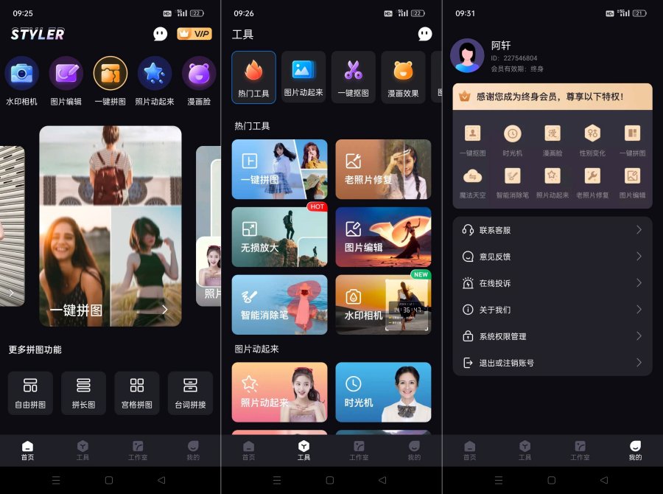Open the chat bubble icon beside VIP
Viewport: 663px width, 494px height.
click(x=160, y=34)
